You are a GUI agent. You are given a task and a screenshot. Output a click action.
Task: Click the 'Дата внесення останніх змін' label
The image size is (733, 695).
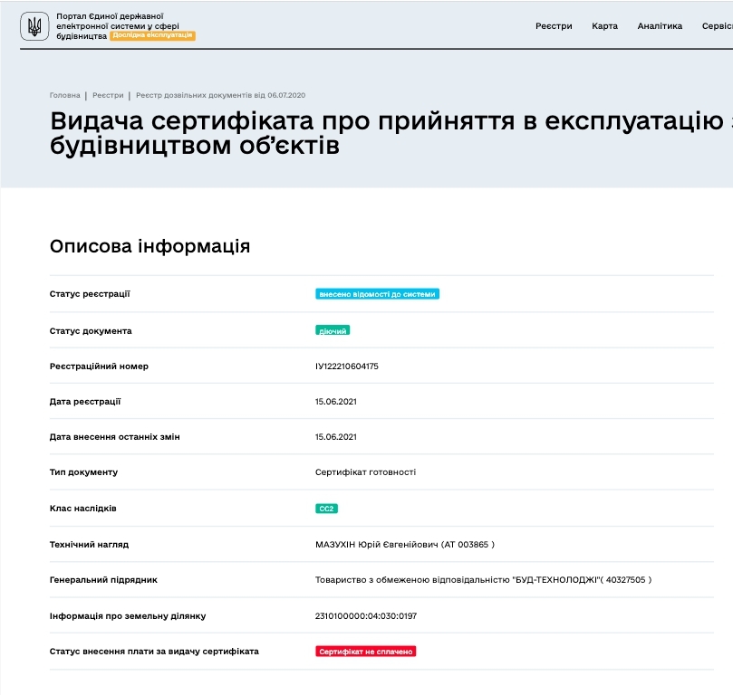[114, 437]
